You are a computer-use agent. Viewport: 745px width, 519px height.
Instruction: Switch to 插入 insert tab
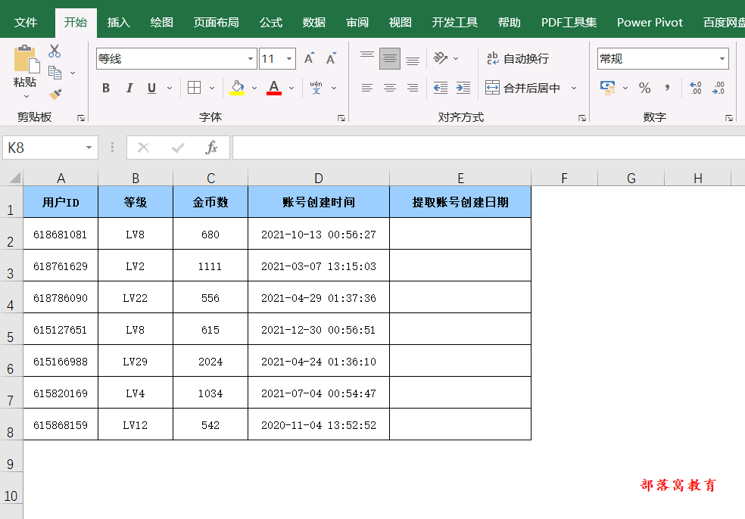click(118, 22)
